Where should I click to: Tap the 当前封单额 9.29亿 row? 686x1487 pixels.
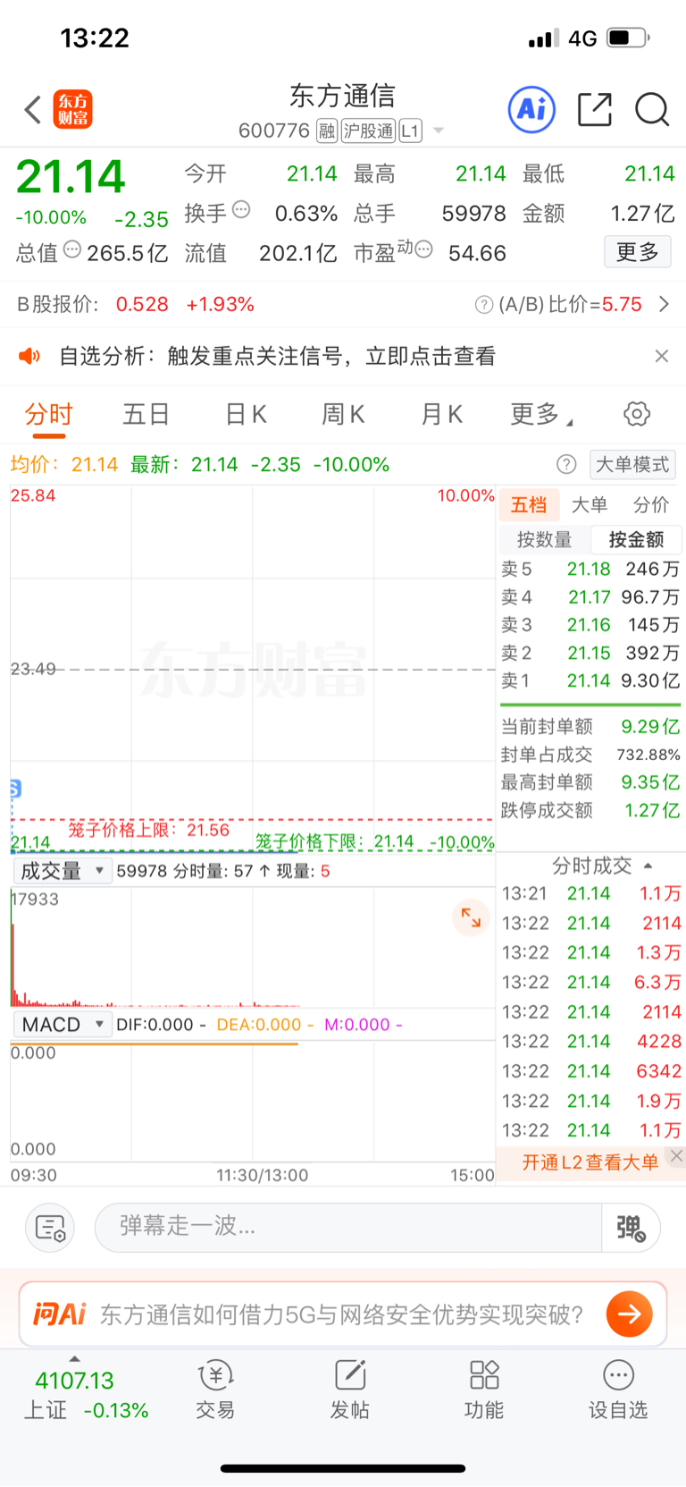pos(590,726)
